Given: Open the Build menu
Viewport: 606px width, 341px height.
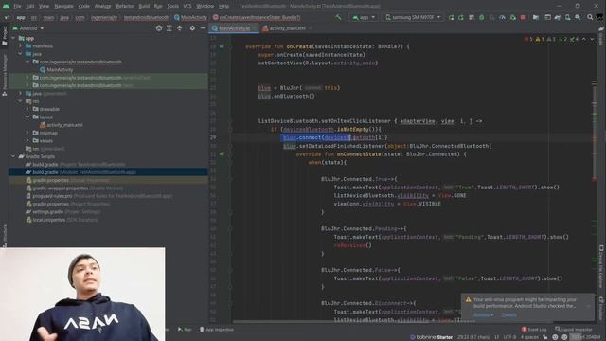Looking at the screenshot, I should pyautogui.click(x=144, y=6).
